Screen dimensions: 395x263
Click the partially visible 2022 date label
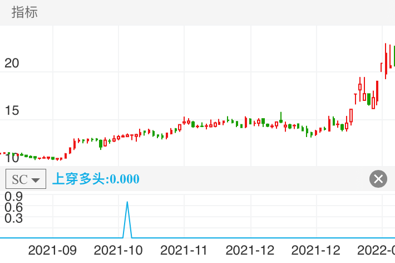coord(376,249)
